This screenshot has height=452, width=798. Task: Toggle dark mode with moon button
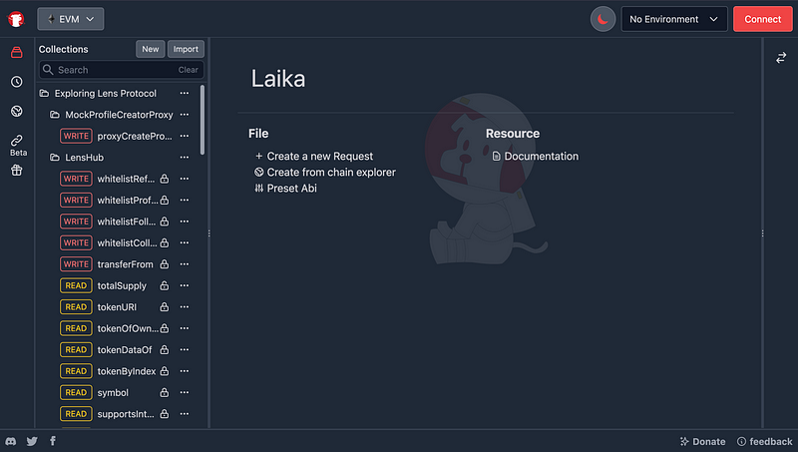tap(602, 19)
